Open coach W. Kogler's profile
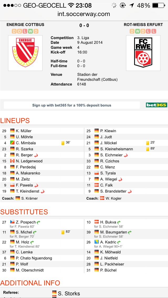This screenshot has height=298, width=168. (113, 198)
